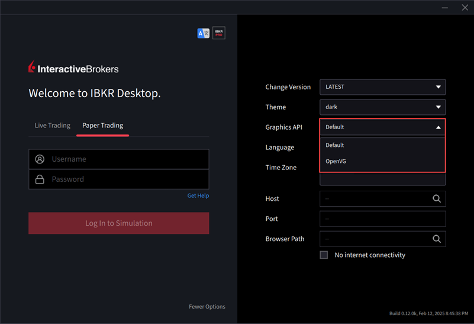Image resolution: width=474 pixels, height=324 pixels.
Task: Click into the Host input field
Action: point(382,198)
